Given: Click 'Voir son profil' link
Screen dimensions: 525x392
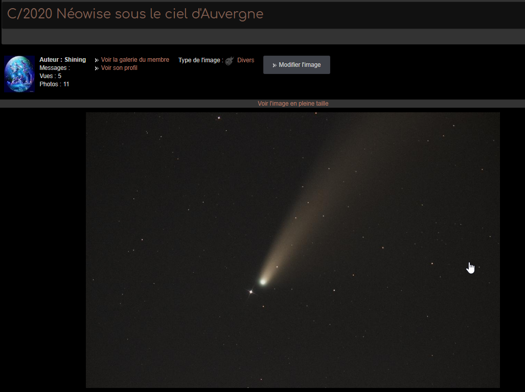Looking at the screenshot, I should 119,68.
